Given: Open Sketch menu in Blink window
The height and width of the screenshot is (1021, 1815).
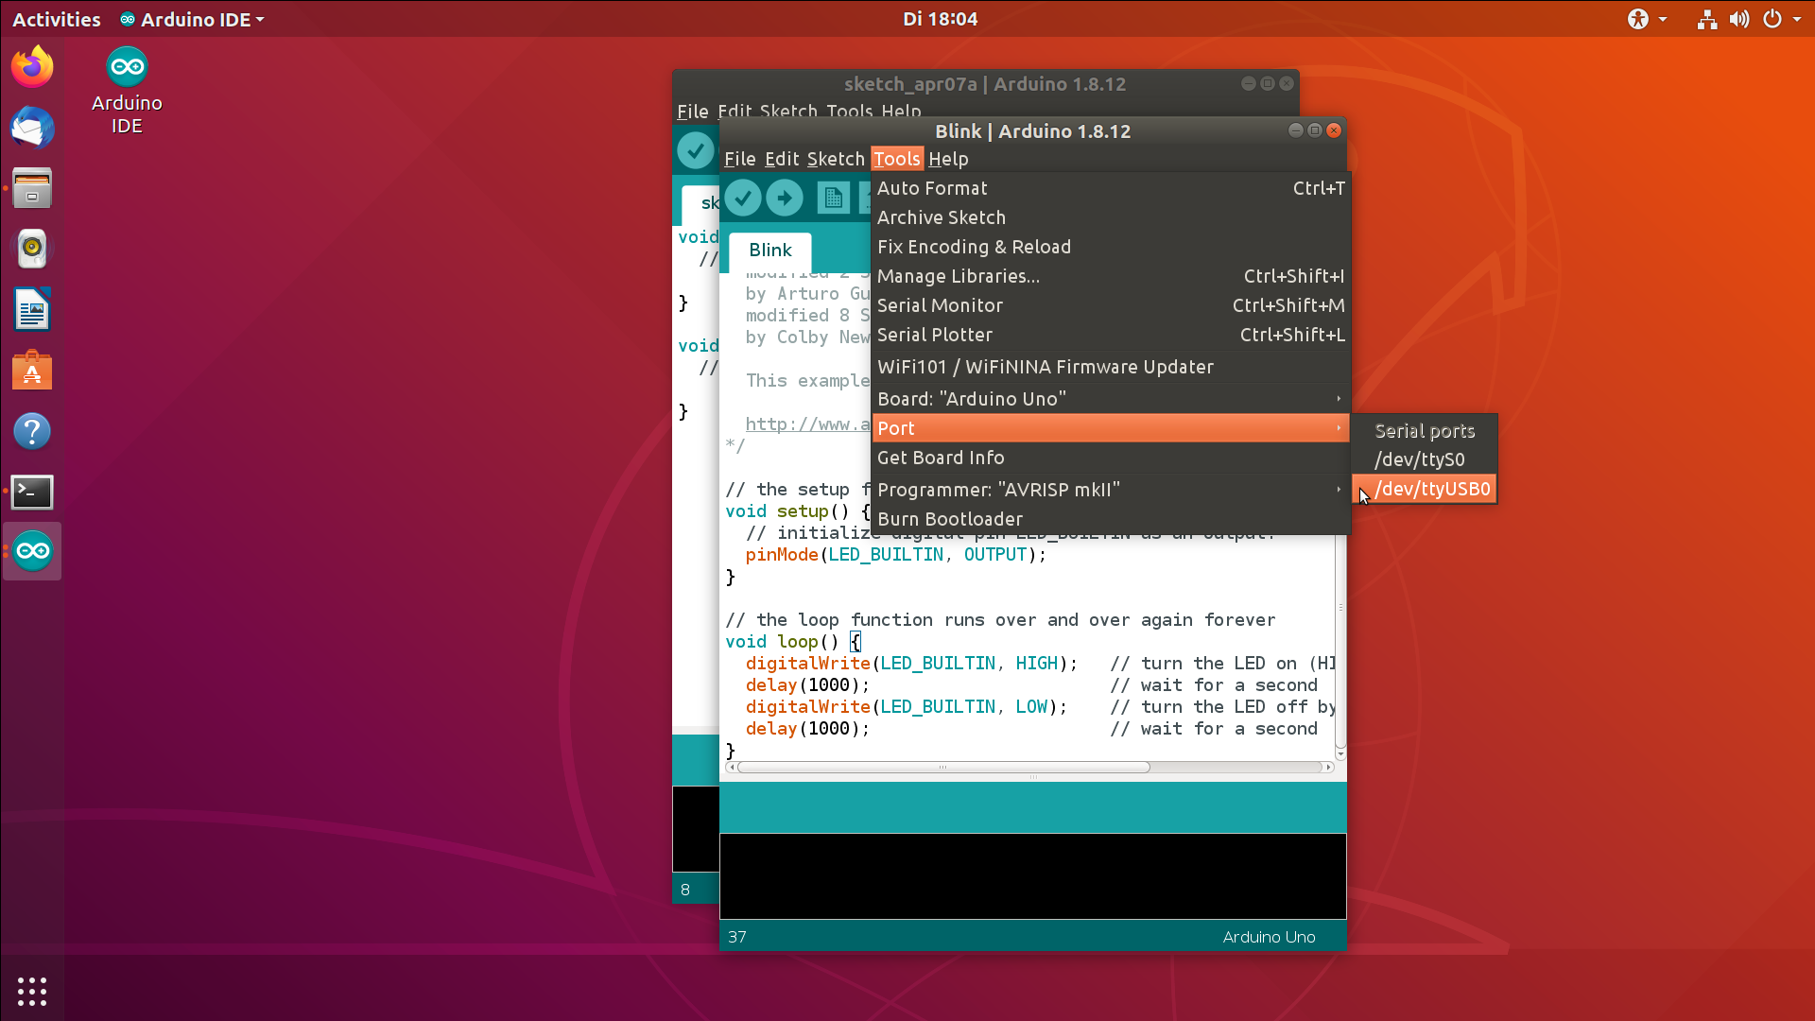Looking at the screenshot, I should pyautogui.click(x=836, y=159).
